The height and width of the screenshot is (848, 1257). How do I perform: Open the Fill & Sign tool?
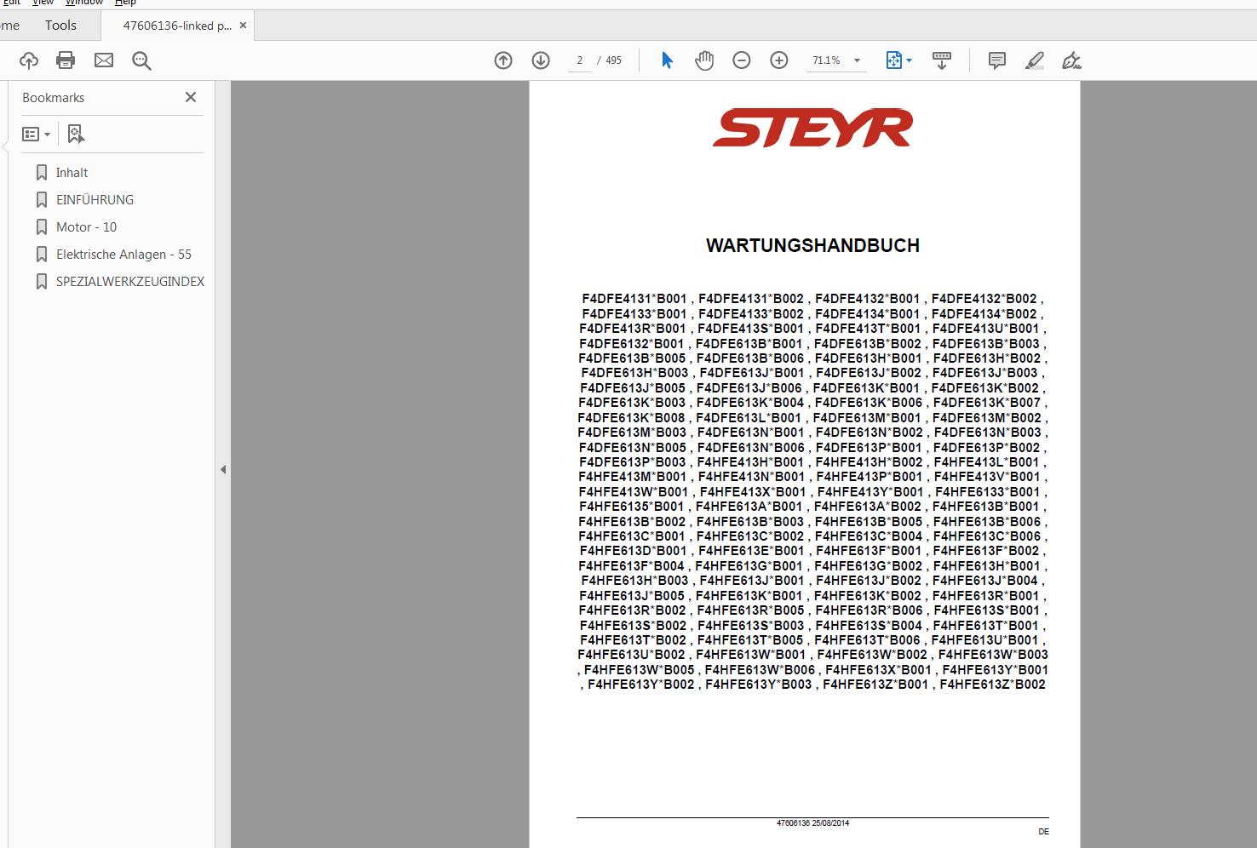click(x=1070, y=60)
